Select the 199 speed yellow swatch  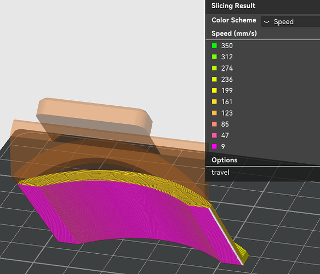click(x=214, y=90)
